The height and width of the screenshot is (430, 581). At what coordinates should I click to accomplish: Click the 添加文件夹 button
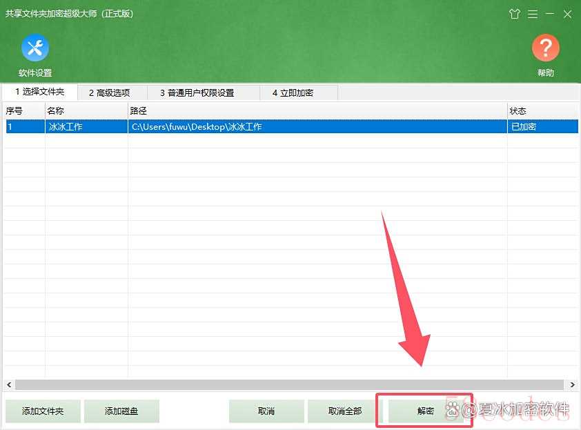point(43,411)
